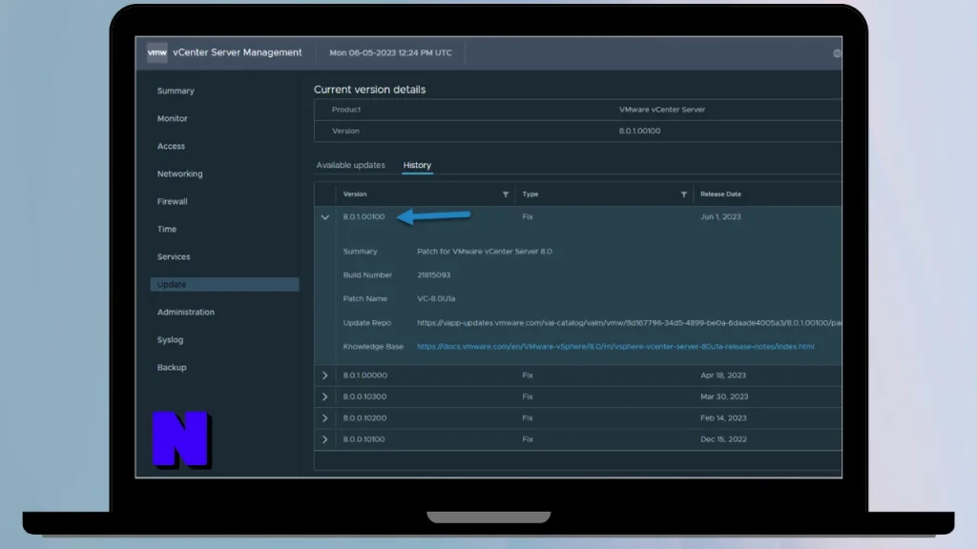977x549 pixels.
Task: Go to the Time sidebar page
Action: (x=166, y=229)
